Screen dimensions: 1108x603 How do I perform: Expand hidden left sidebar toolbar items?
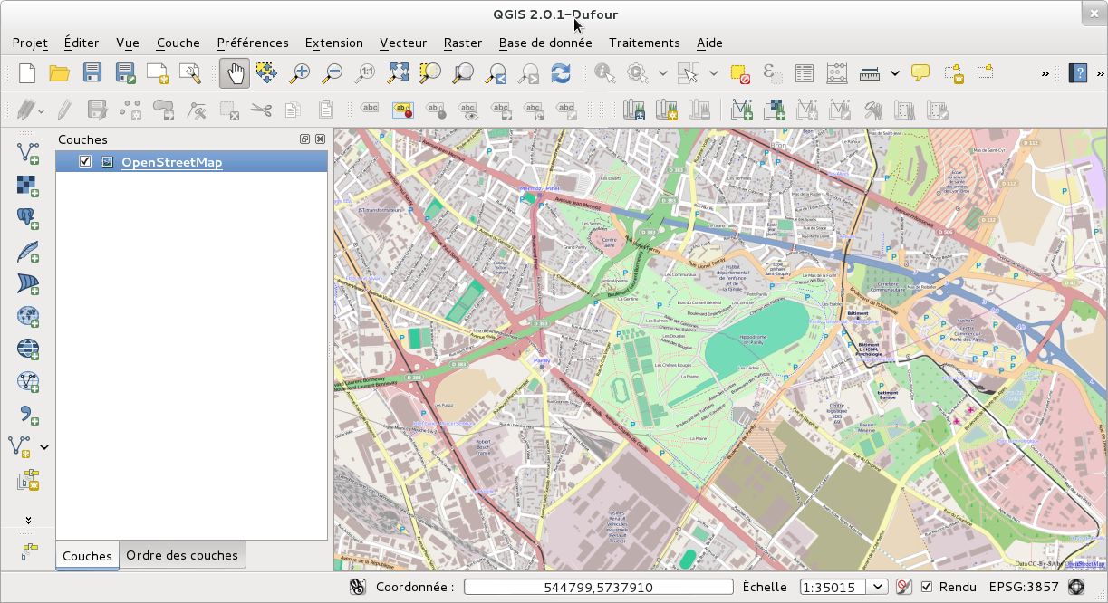(28, 520)
